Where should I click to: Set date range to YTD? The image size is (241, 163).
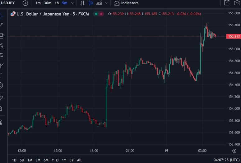(x=55, y=160)
